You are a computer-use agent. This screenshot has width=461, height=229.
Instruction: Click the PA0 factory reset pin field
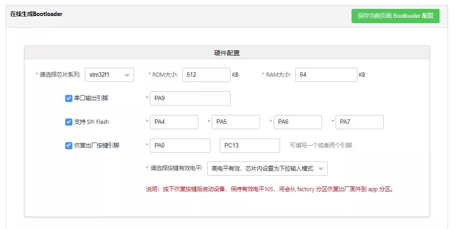point(180,145)
